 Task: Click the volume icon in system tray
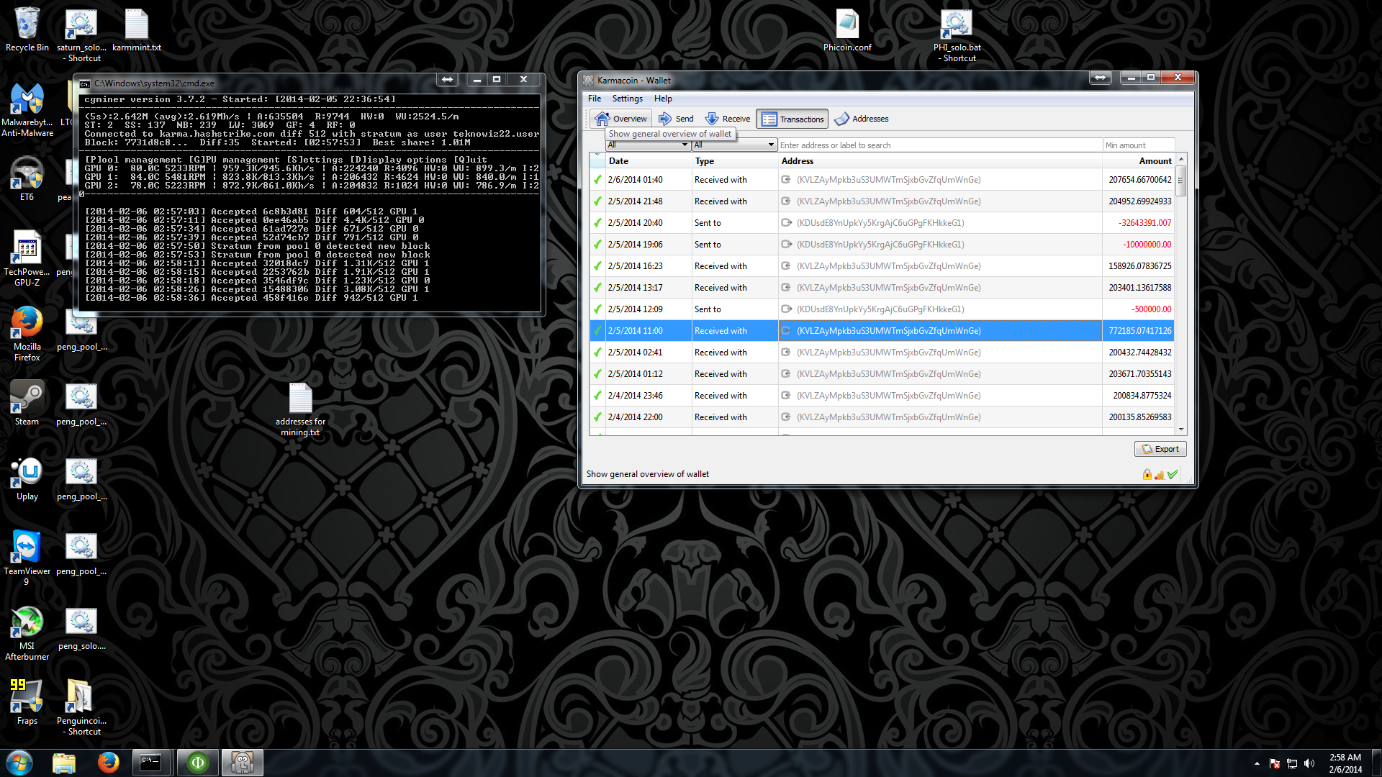coord(1309,763)
